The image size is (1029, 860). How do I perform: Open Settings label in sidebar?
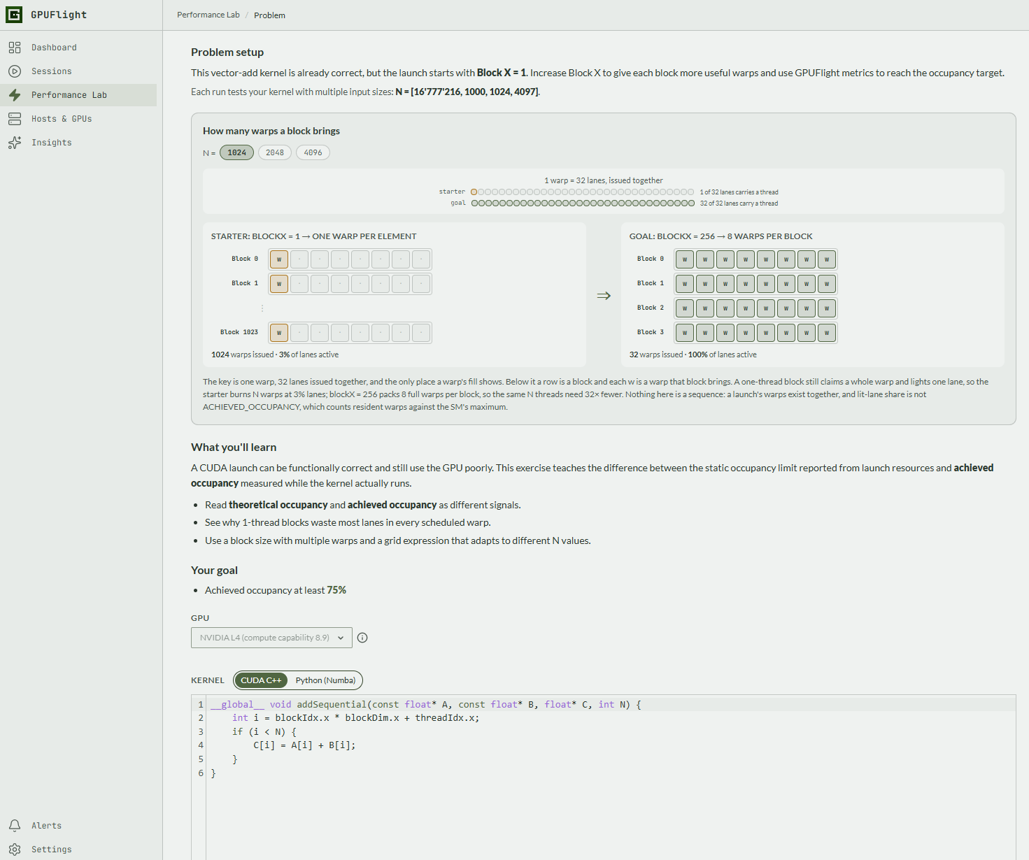(x=51, y=850)
